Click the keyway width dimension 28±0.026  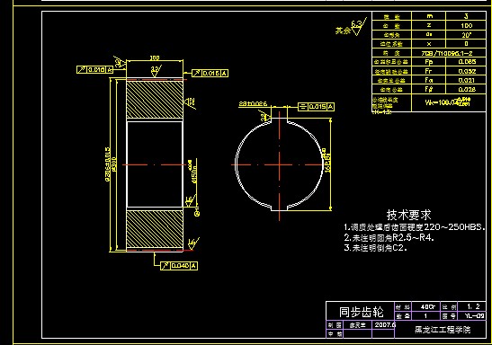point(253,103)
